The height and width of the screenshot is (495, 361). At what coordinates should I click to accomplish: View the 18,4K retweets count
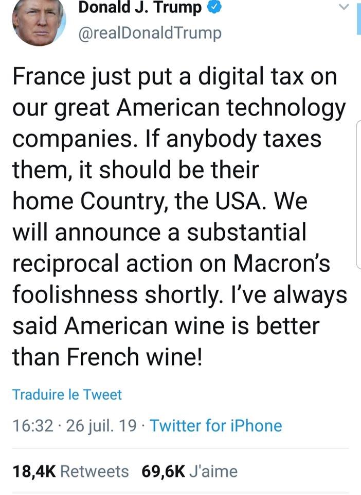tap(34, 471)
